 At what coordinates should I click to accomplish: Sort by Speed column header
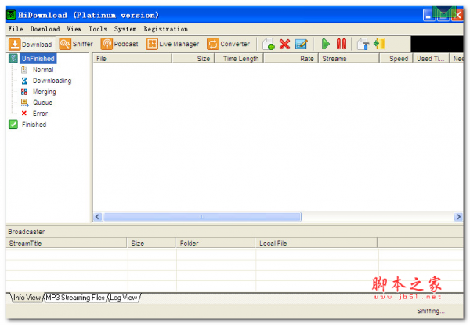tap(396, 59)
